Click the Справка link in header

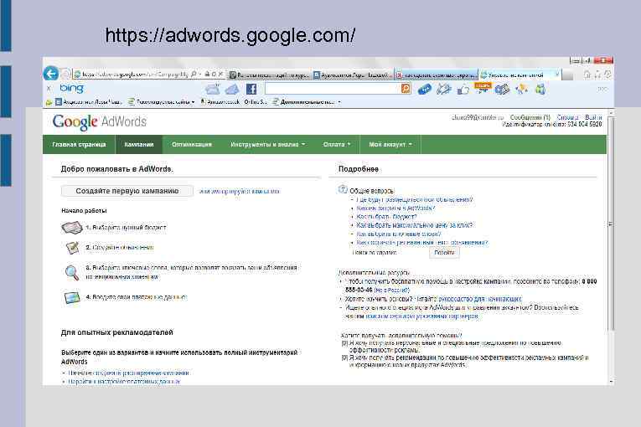point(567,117)
